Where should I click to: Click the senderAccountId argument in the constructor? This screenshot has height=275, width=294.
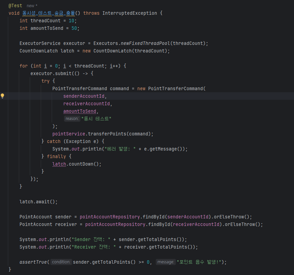click(x=84, y=96)
